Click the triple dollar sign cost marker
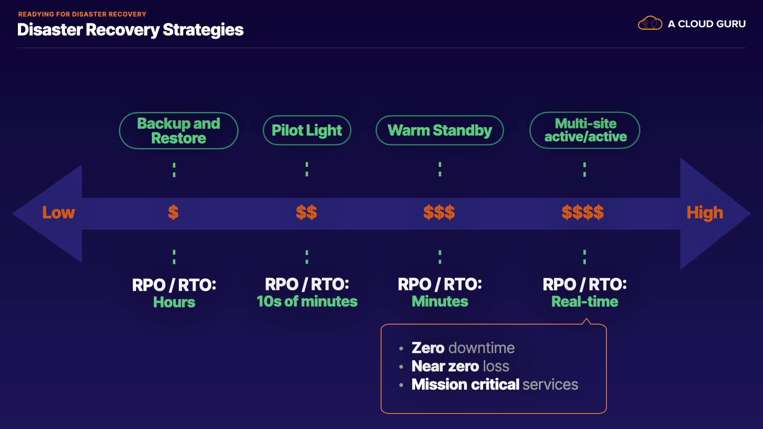Viewport: 763px width, 429px height. (439, 213)
